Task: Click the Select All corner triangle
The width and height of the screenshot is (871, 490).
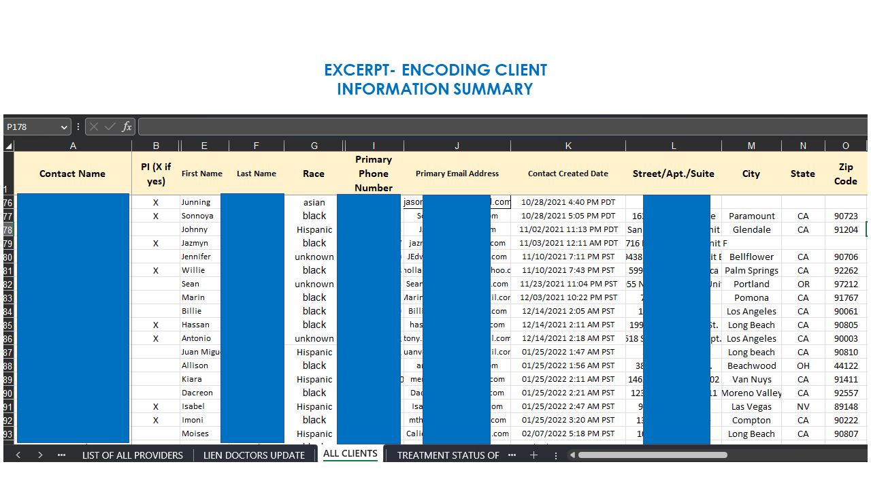Action: [x=8, y=146]
